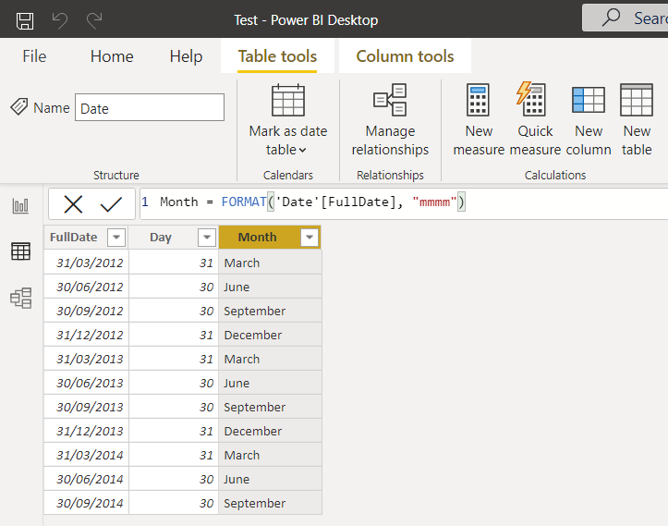Switch to Data view icon in sidebar
Viewport: 668px width, 526px height.
tap(20, 251)
